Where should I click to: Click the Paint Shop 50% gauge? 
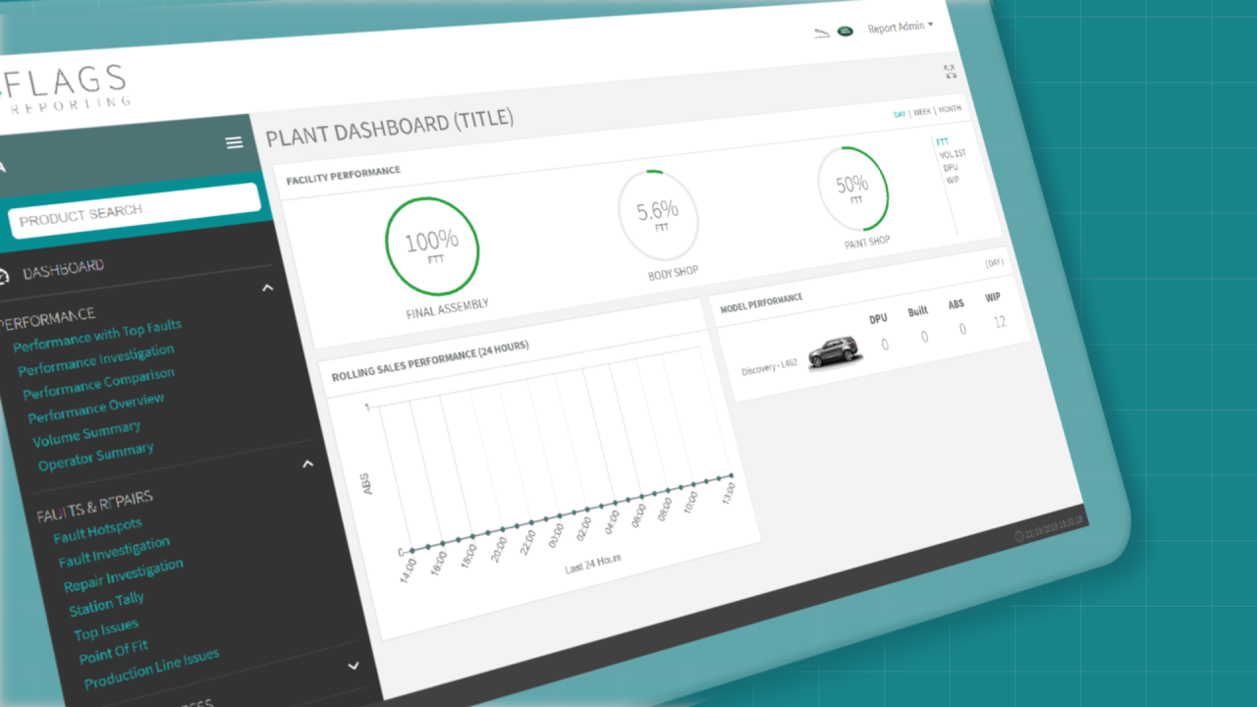(x=852, y=188)
